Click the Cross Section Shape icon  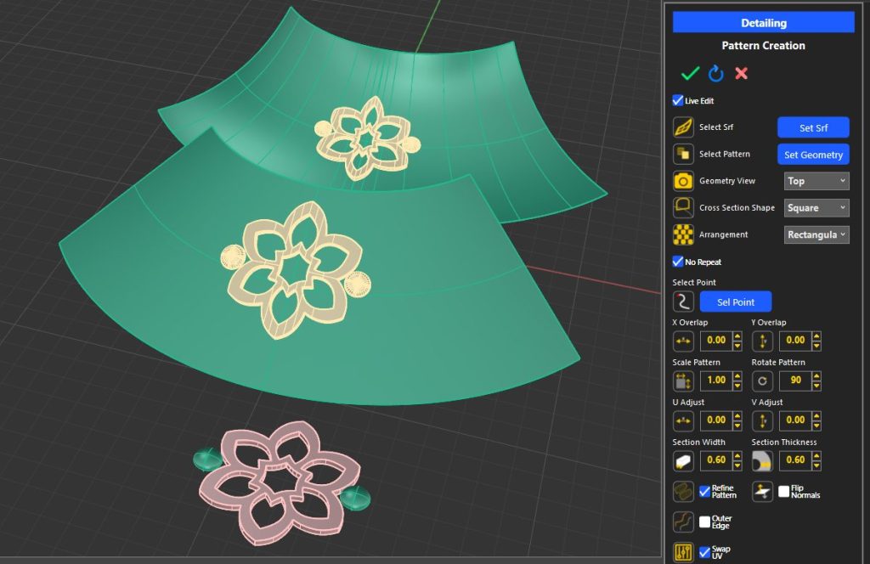(x=683, y=208)
